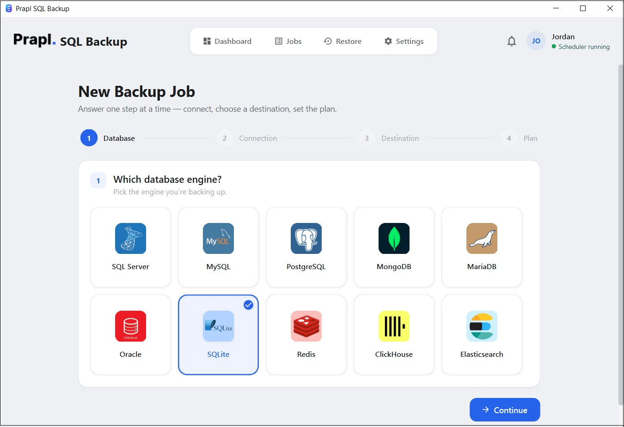
Task: Click the ClickHouse card label
Action: [x=394, y=354]
